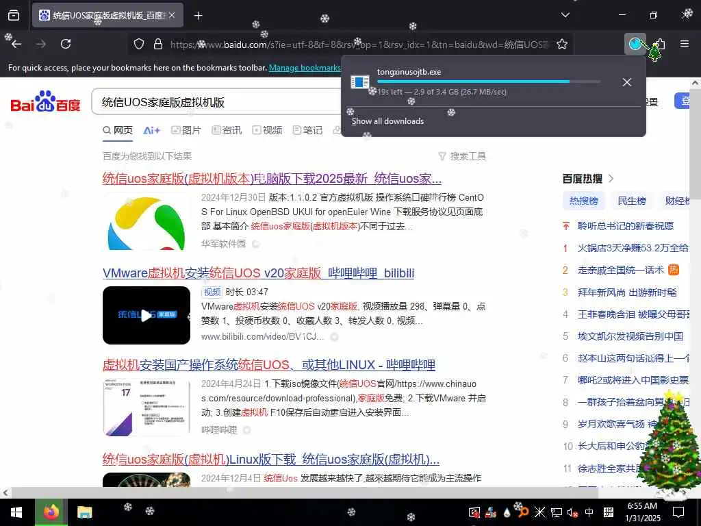Click the www.bilibili.com/video source URL
The height and width of the screenshot is (526, 701).
(262, 337)
